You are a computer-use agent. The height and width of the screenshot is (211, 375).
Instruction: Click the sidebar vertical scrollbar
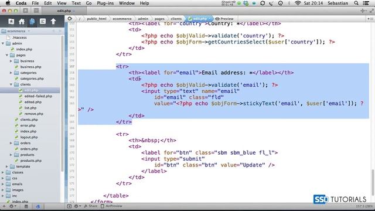(63, 103)
